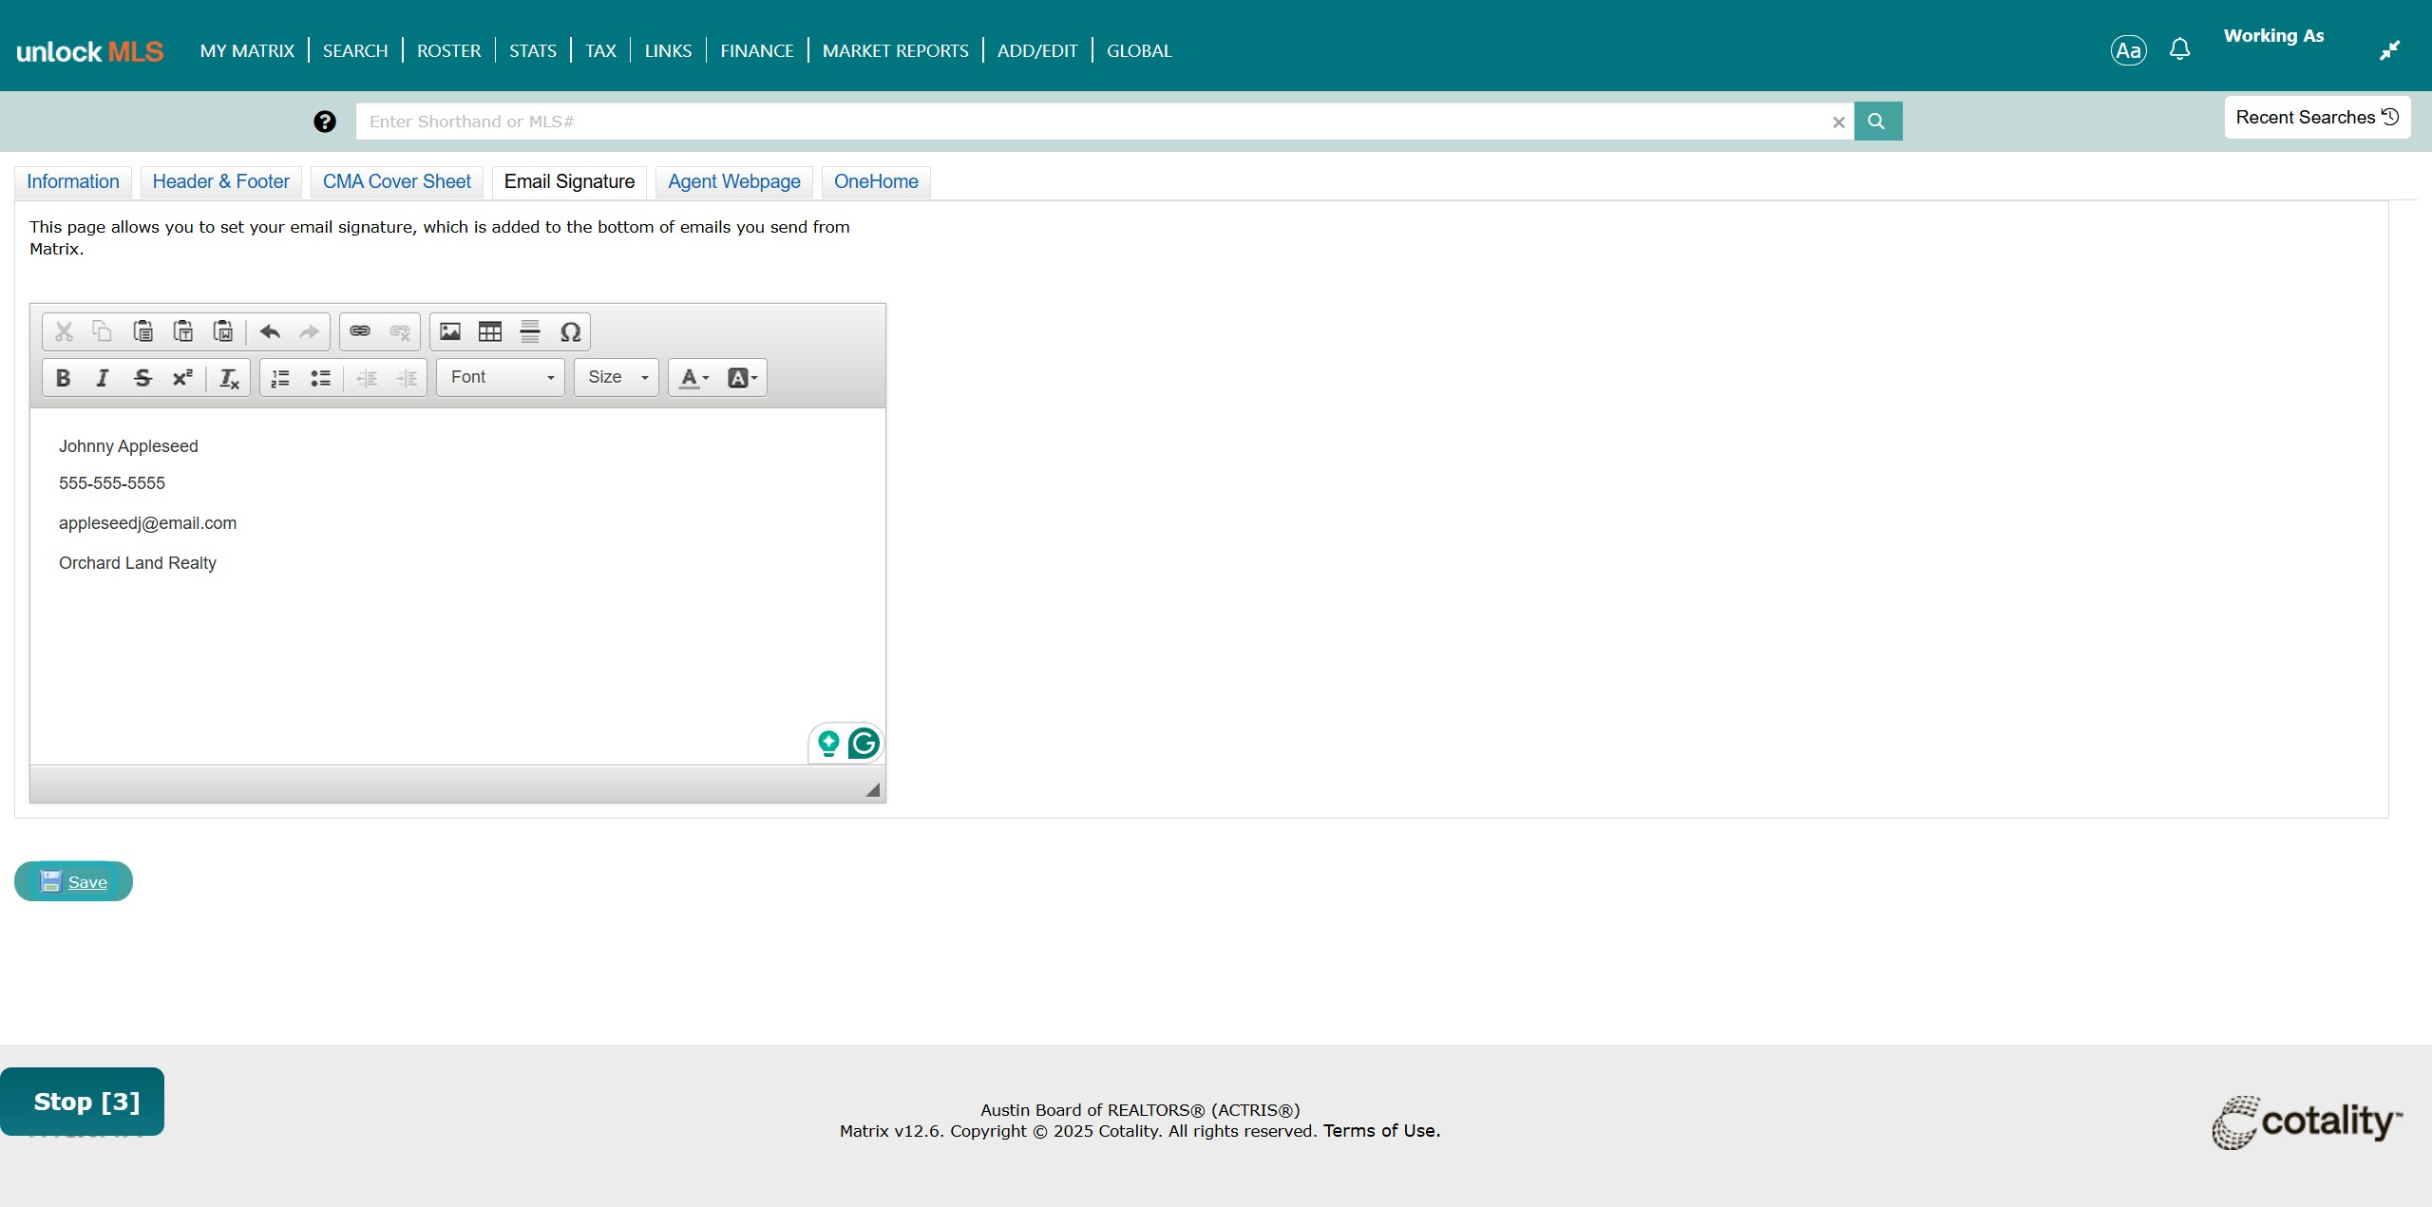Click the collapse arrows icon in header
This screenshot has width=2432, height=1207.
(x=2390, y=50)
